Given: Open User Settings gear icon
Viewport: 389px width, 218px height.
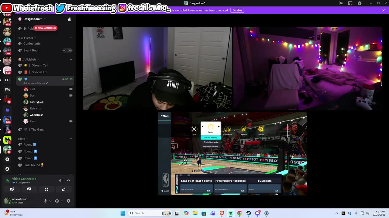Looking at the screenshot, I should 68,201.
